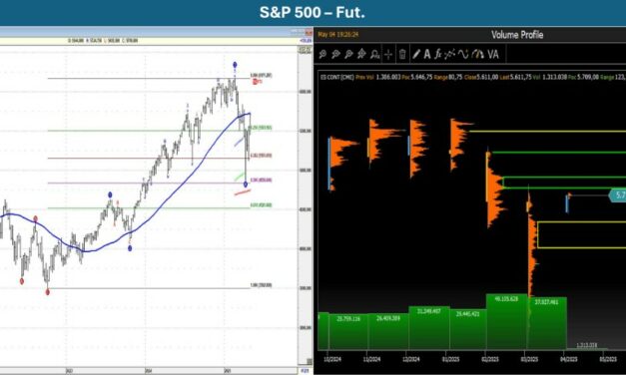Image resolution: width=626 pixels, height=375 pixels.
Task: Click the 12/2024 date axis label
Action: (410, 359)
